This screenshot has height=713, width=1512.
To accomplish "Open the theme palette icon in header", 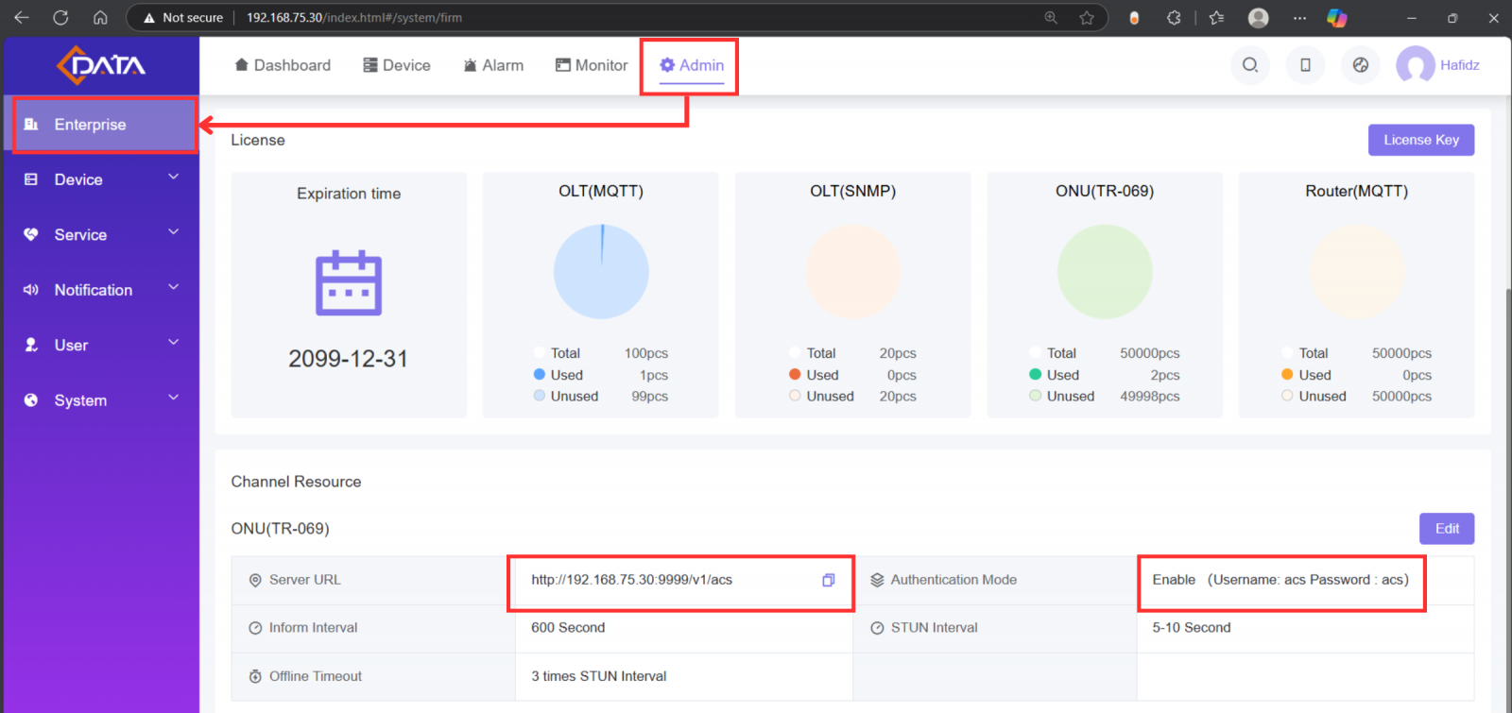I will 1361,65.
